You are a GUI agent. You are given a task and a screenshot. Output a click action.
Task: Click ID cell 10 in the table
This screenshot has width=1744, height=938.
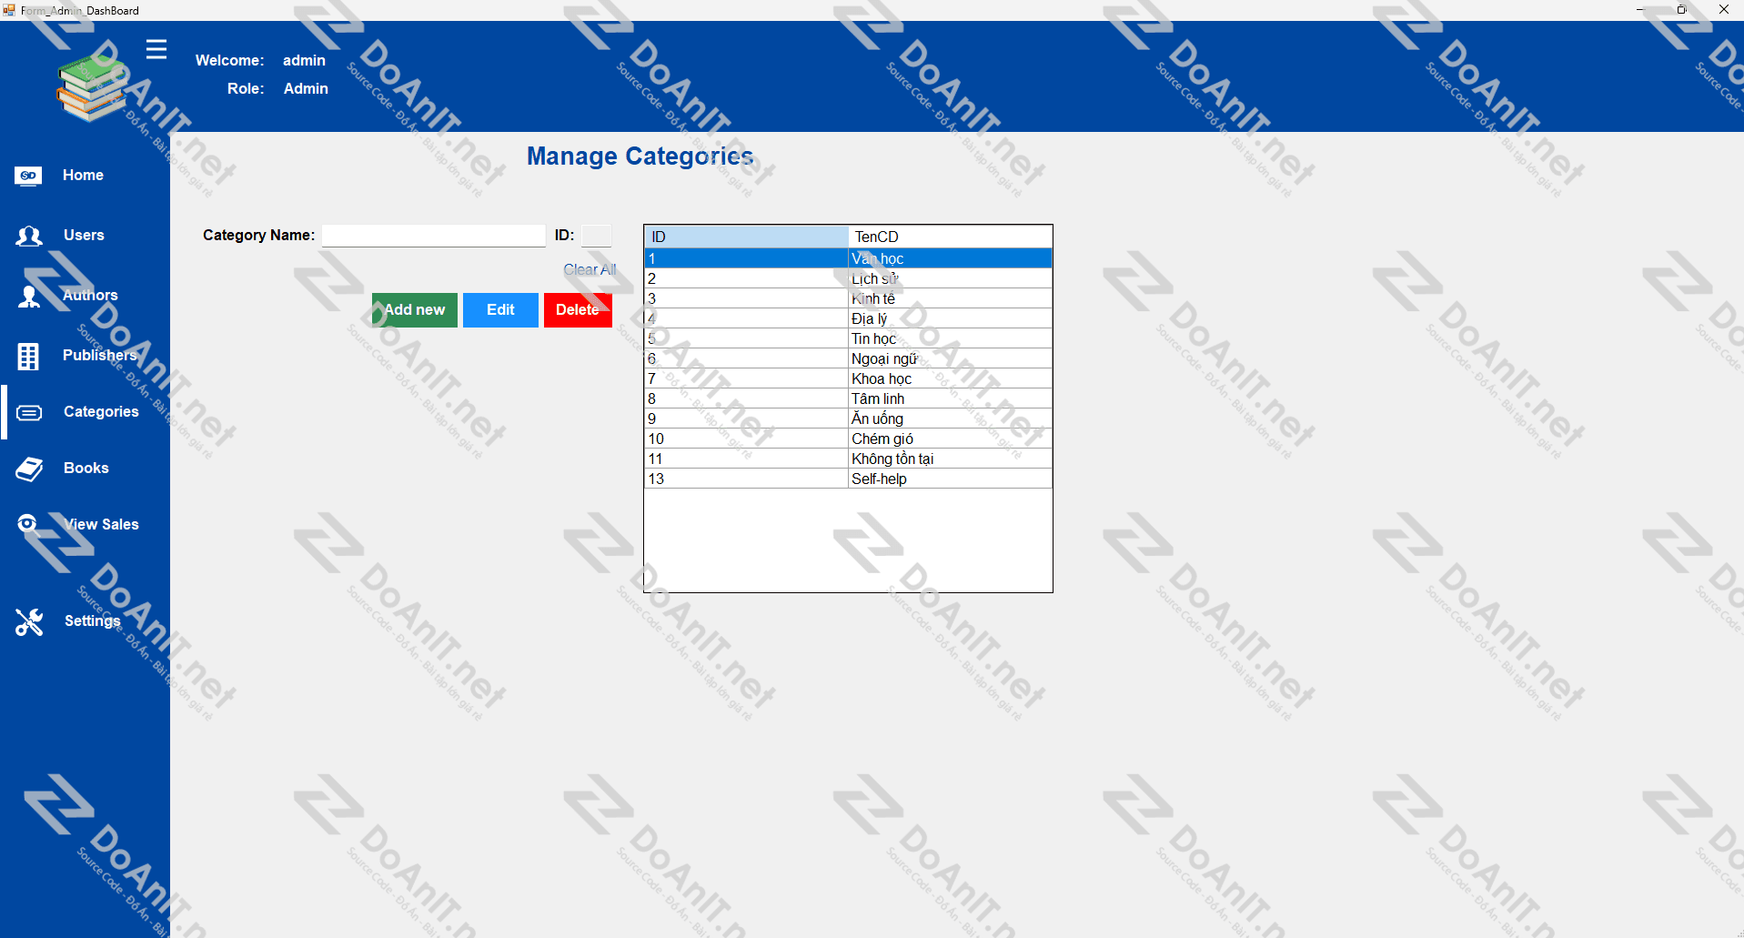pyautogui.click(x=746, y=439)
